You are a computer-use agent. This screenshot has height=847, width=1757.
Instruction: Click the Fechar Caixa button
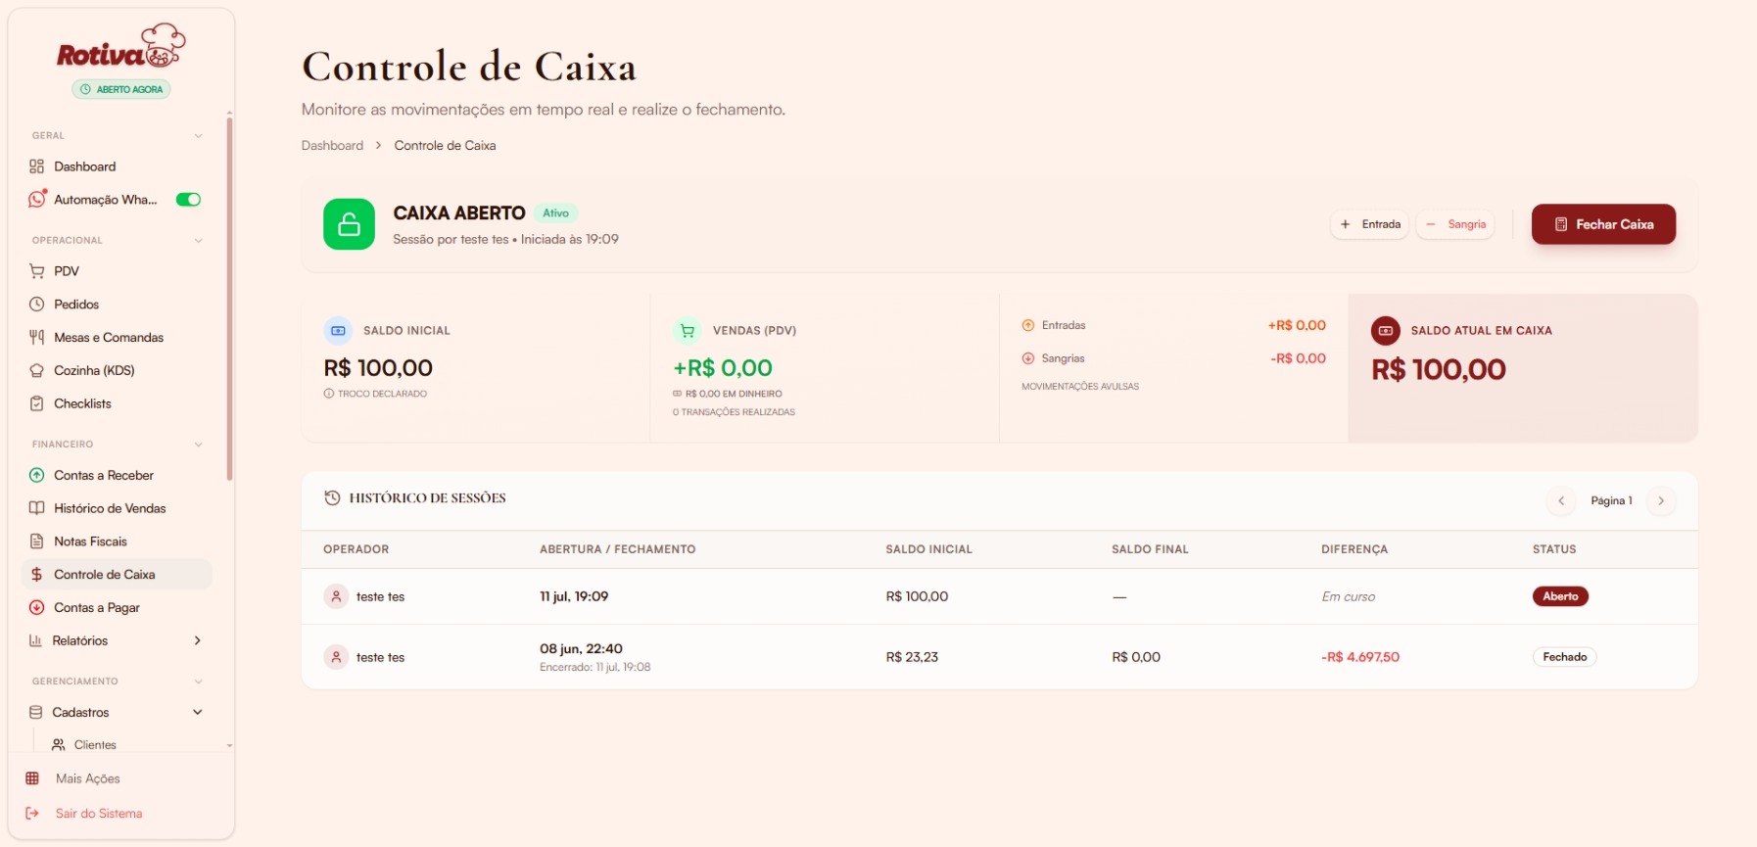(x=1603, y=224)
